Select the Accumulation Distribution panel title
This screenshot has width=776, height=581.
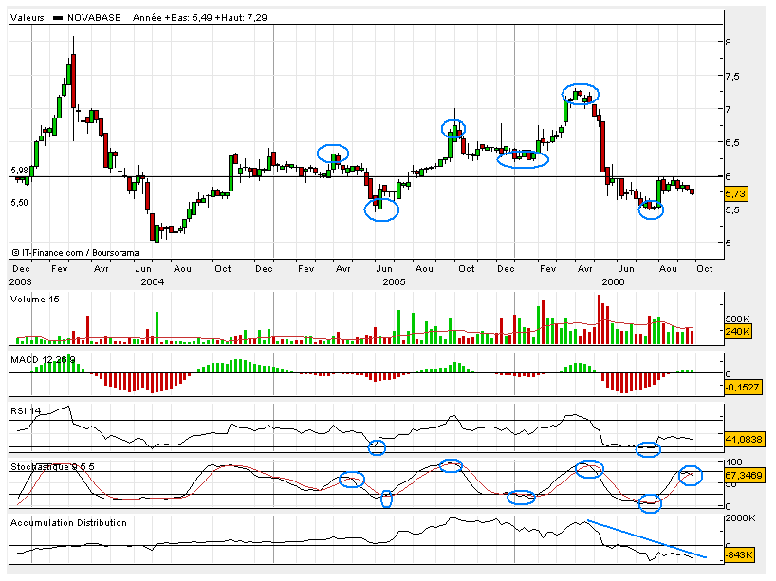pos(68,522)
